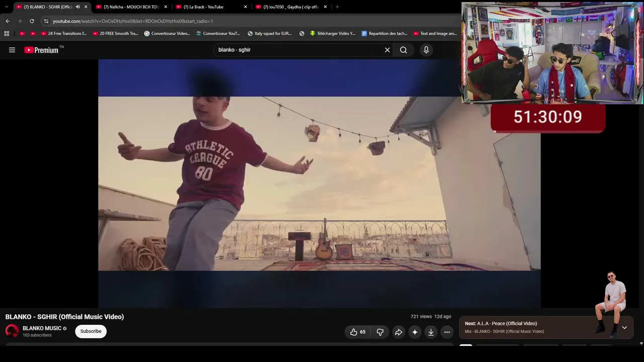Open the Ask sparkle button

[x=415, y=332]
